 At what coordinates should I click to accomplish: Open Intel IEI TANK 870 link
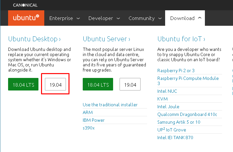(x=175, y=138)
